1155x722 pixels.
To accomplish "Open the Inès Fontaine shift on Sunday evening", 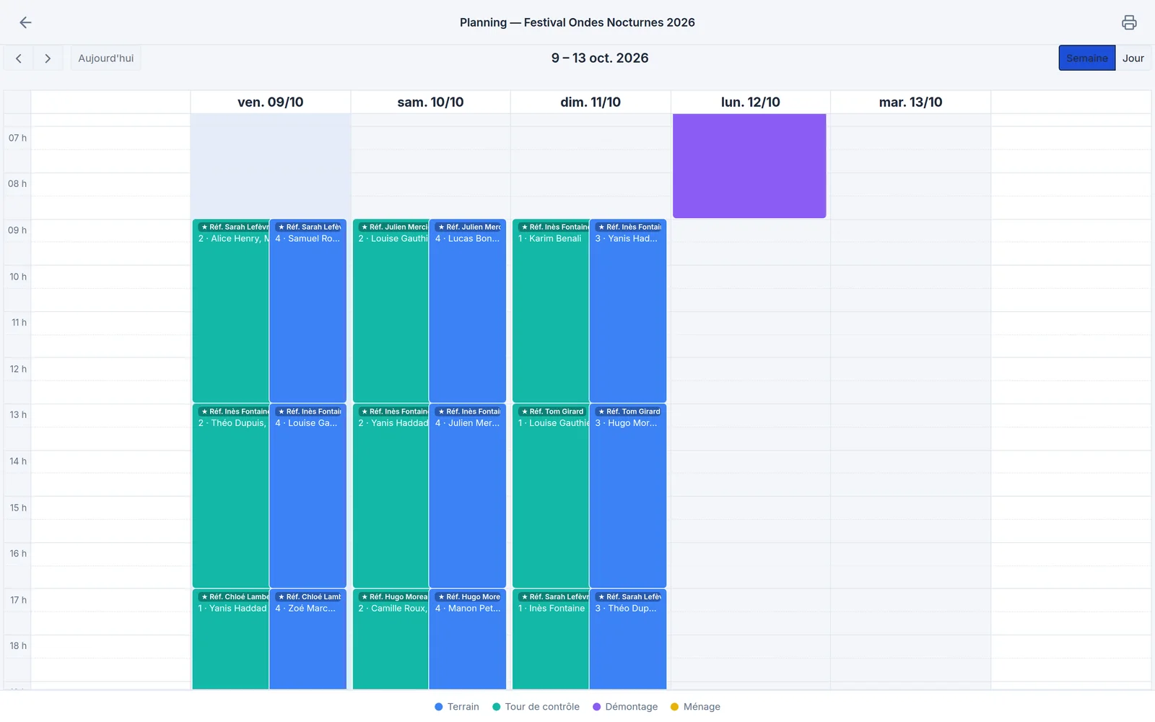I will 551,640.
